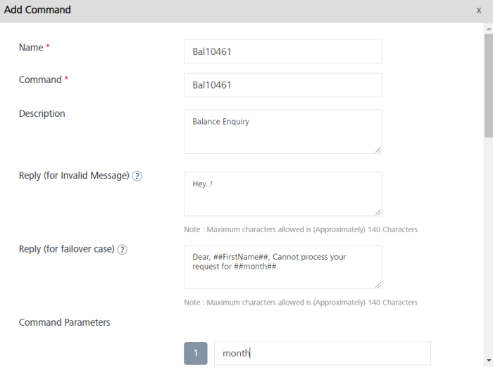
Task: Click the Name label
Action: (x=30, y=47)
